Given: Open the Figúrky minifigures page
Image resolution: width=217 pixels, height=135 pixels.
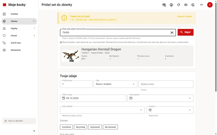Looking at the screenshot, I should 19,28.
